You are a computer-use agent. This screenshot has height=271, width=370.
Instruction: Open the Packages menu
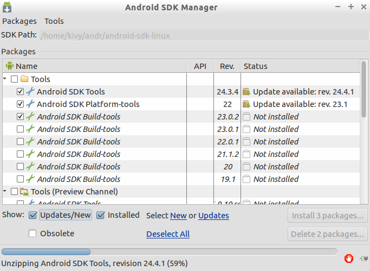click(20, 21)
